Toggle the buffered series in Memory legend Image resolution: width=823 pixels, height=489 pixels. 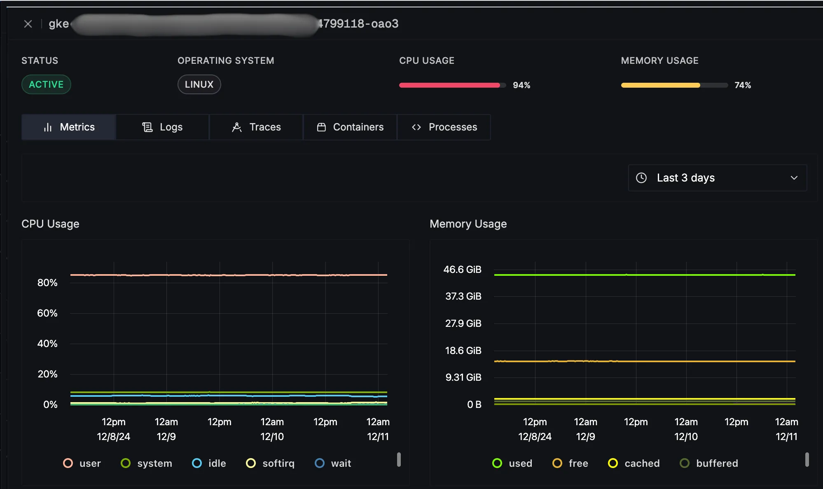point(708,463)
